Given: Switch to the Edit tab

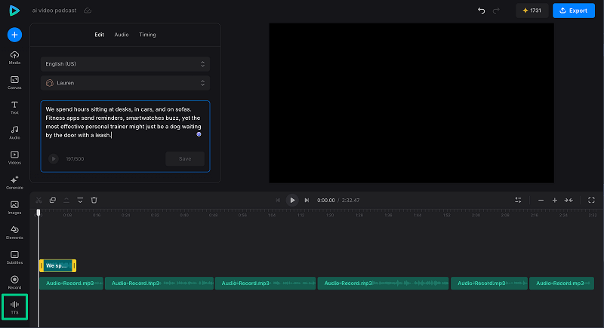Looking at the screenshot, I should [100, 35].
